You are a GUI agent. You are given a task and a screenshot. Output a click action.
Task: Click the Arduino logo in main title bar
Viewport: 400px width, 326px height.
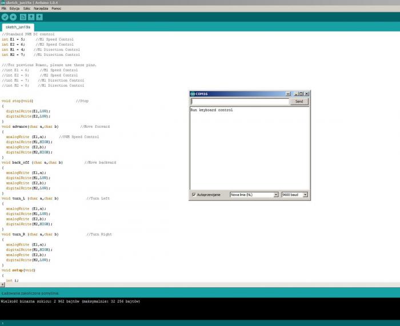tap(3, 3)
